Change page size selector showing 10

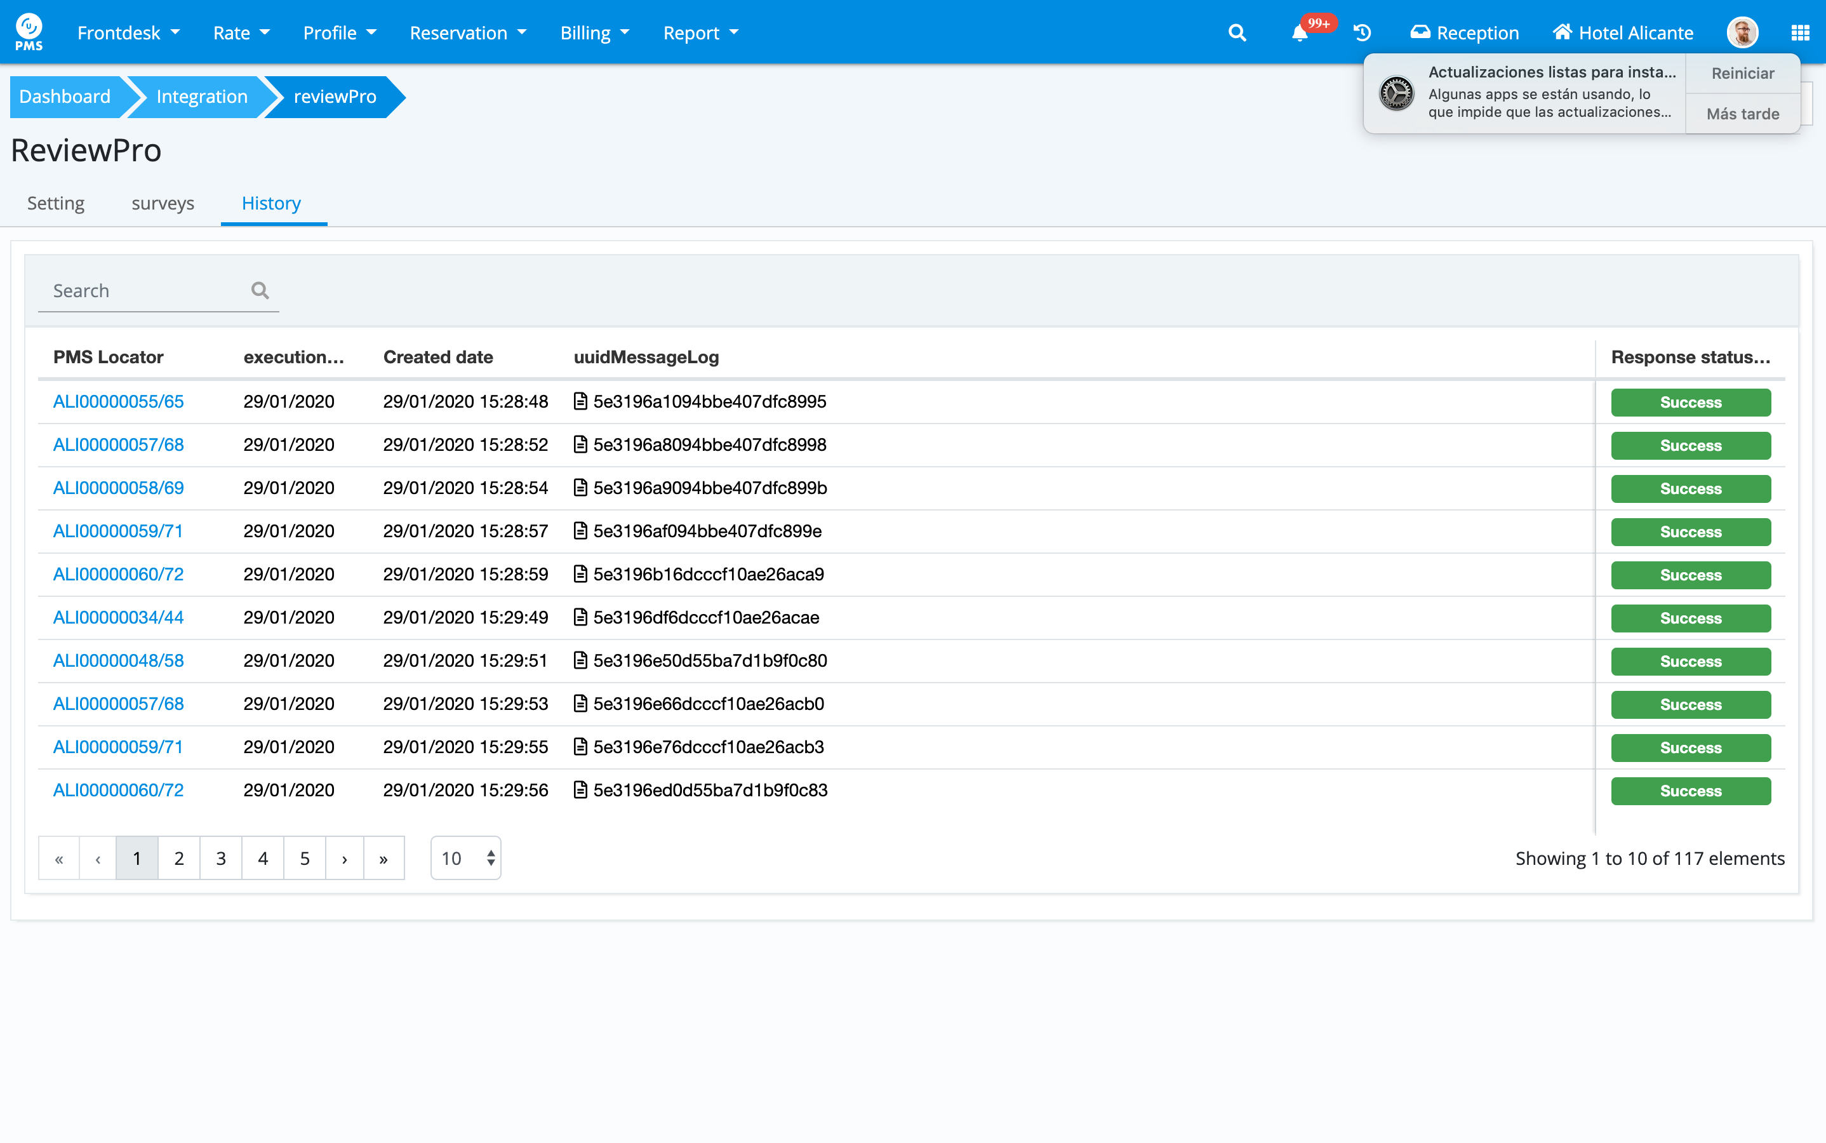[x=465, y=858]
